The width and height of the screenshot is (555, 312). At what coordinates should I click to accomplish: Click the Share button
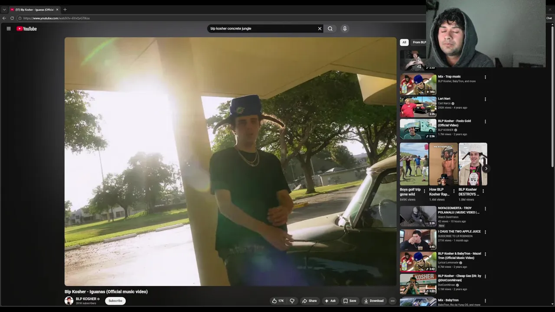point(309,301)
